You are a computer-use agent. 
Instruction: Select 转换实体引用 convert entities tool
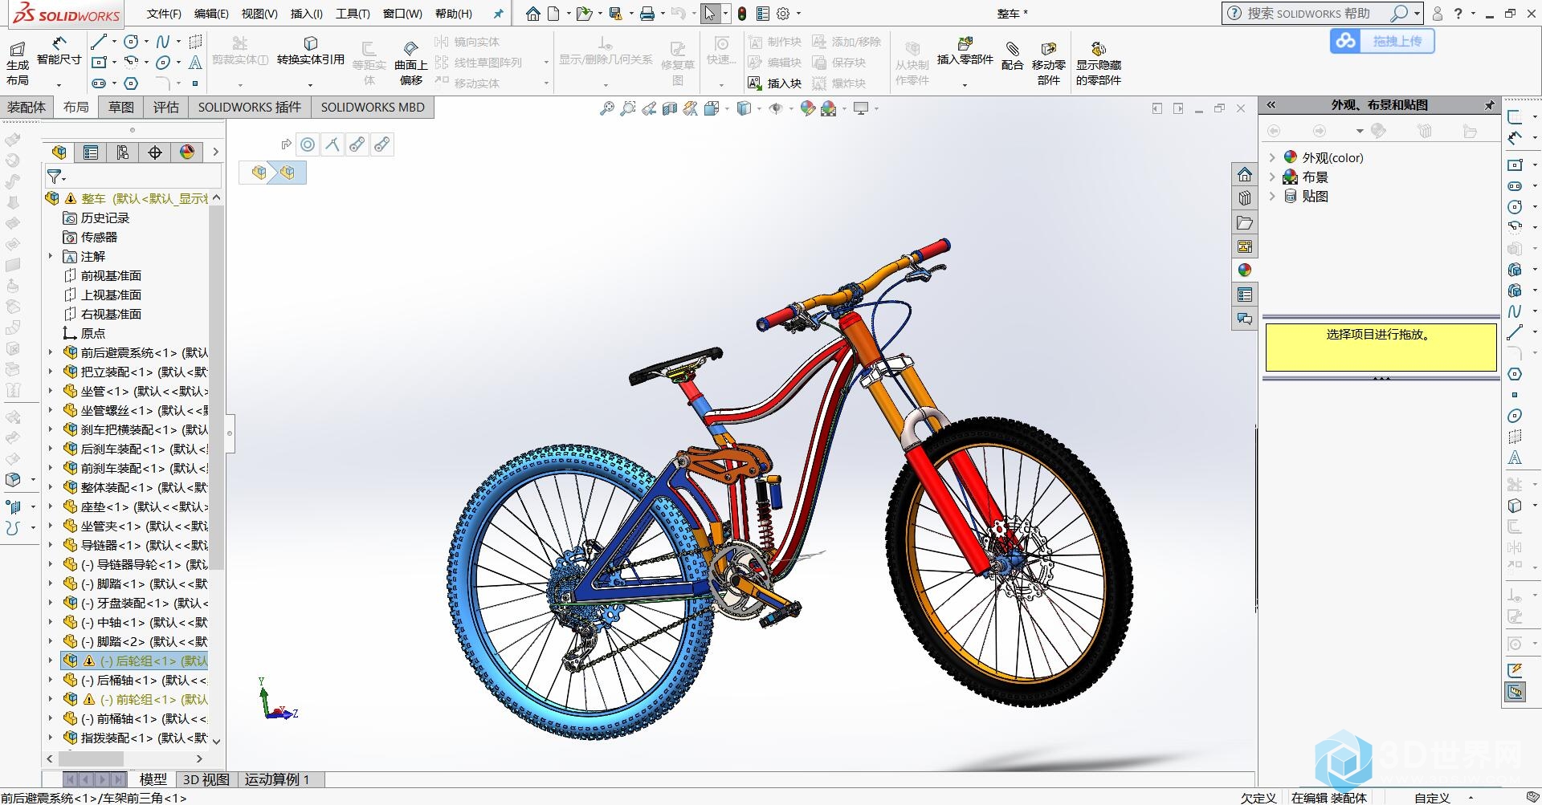click(310, 51)
